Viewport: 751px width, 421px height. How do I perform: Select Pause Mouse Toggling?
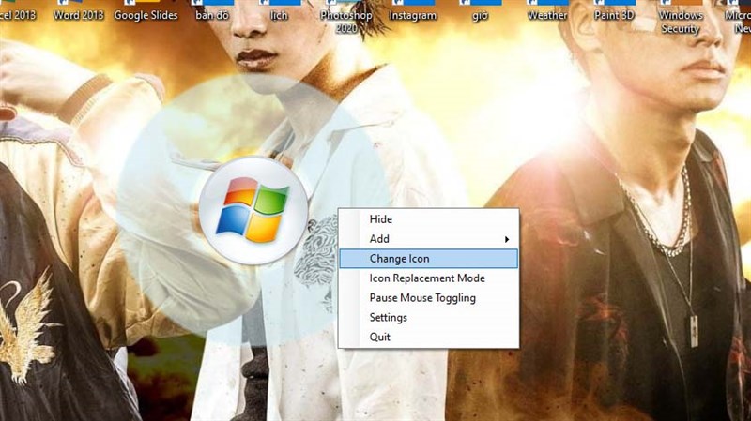pyautogui.click(x=428, y=297)
